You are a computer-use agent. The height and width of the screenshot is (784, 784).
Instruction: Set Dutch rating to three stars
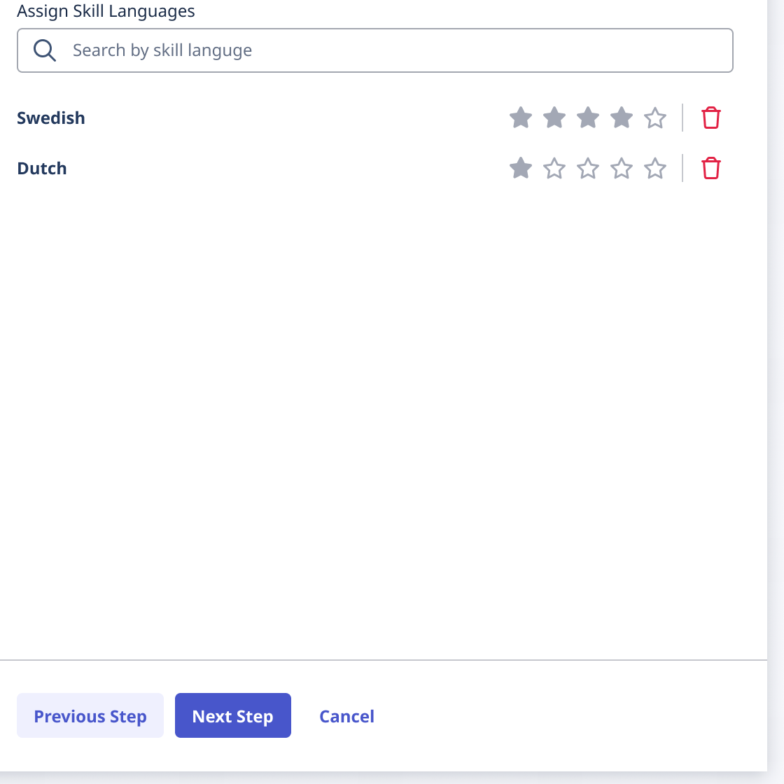(x=588, y=169)
